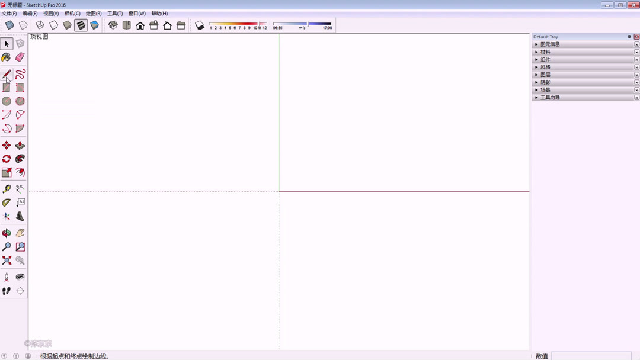Select the Tape Measure tool

click(x=7, y=188)
